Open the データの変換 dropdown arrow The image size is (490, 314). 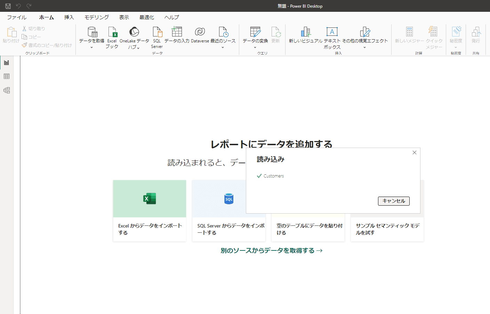255,47
